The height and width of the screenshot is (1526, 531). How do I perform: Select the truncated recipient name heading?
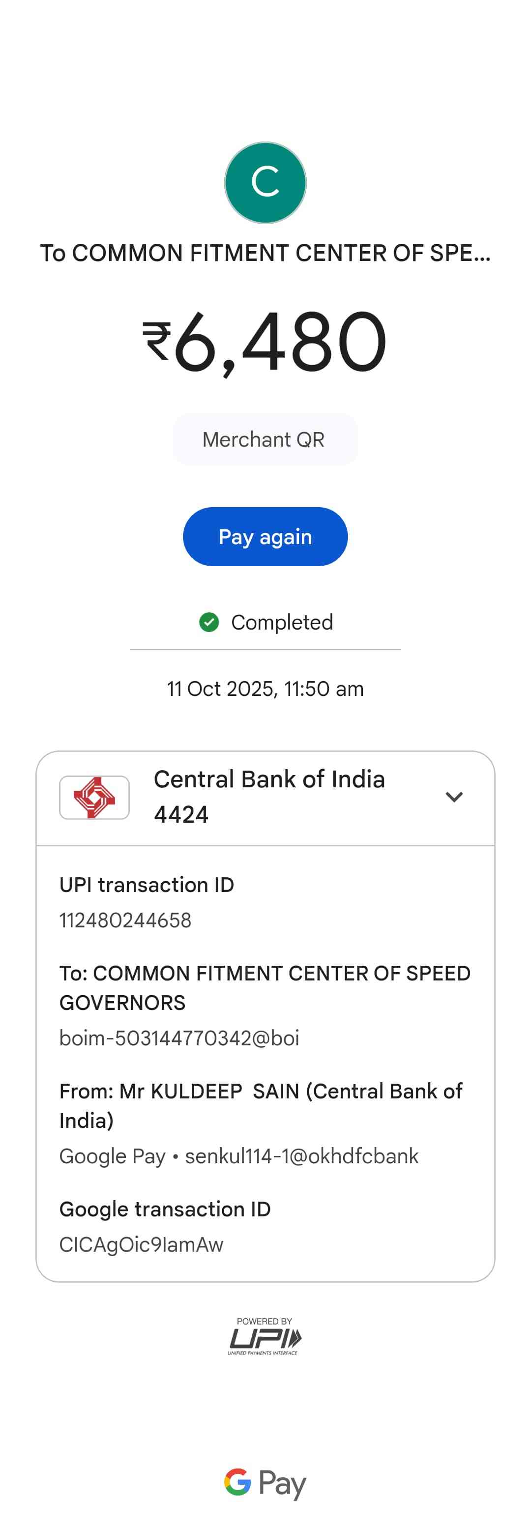click(x=265, y=253)
